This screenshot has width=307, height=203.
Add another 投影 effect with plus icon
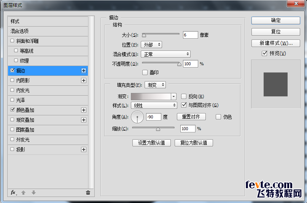coord(84,149)
